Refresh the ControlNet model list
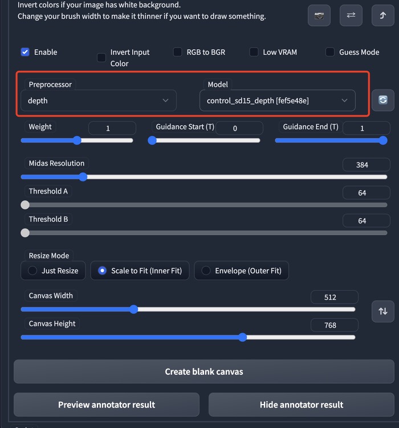The width and height of the screenshot is (399, 428). pyautogui.click(x=383, y=100)
